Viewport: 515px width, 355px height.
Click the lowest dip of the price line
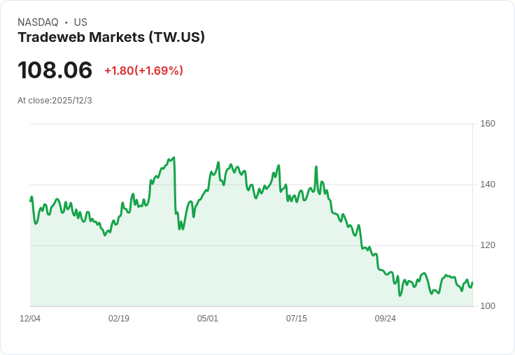click(400, 296)
